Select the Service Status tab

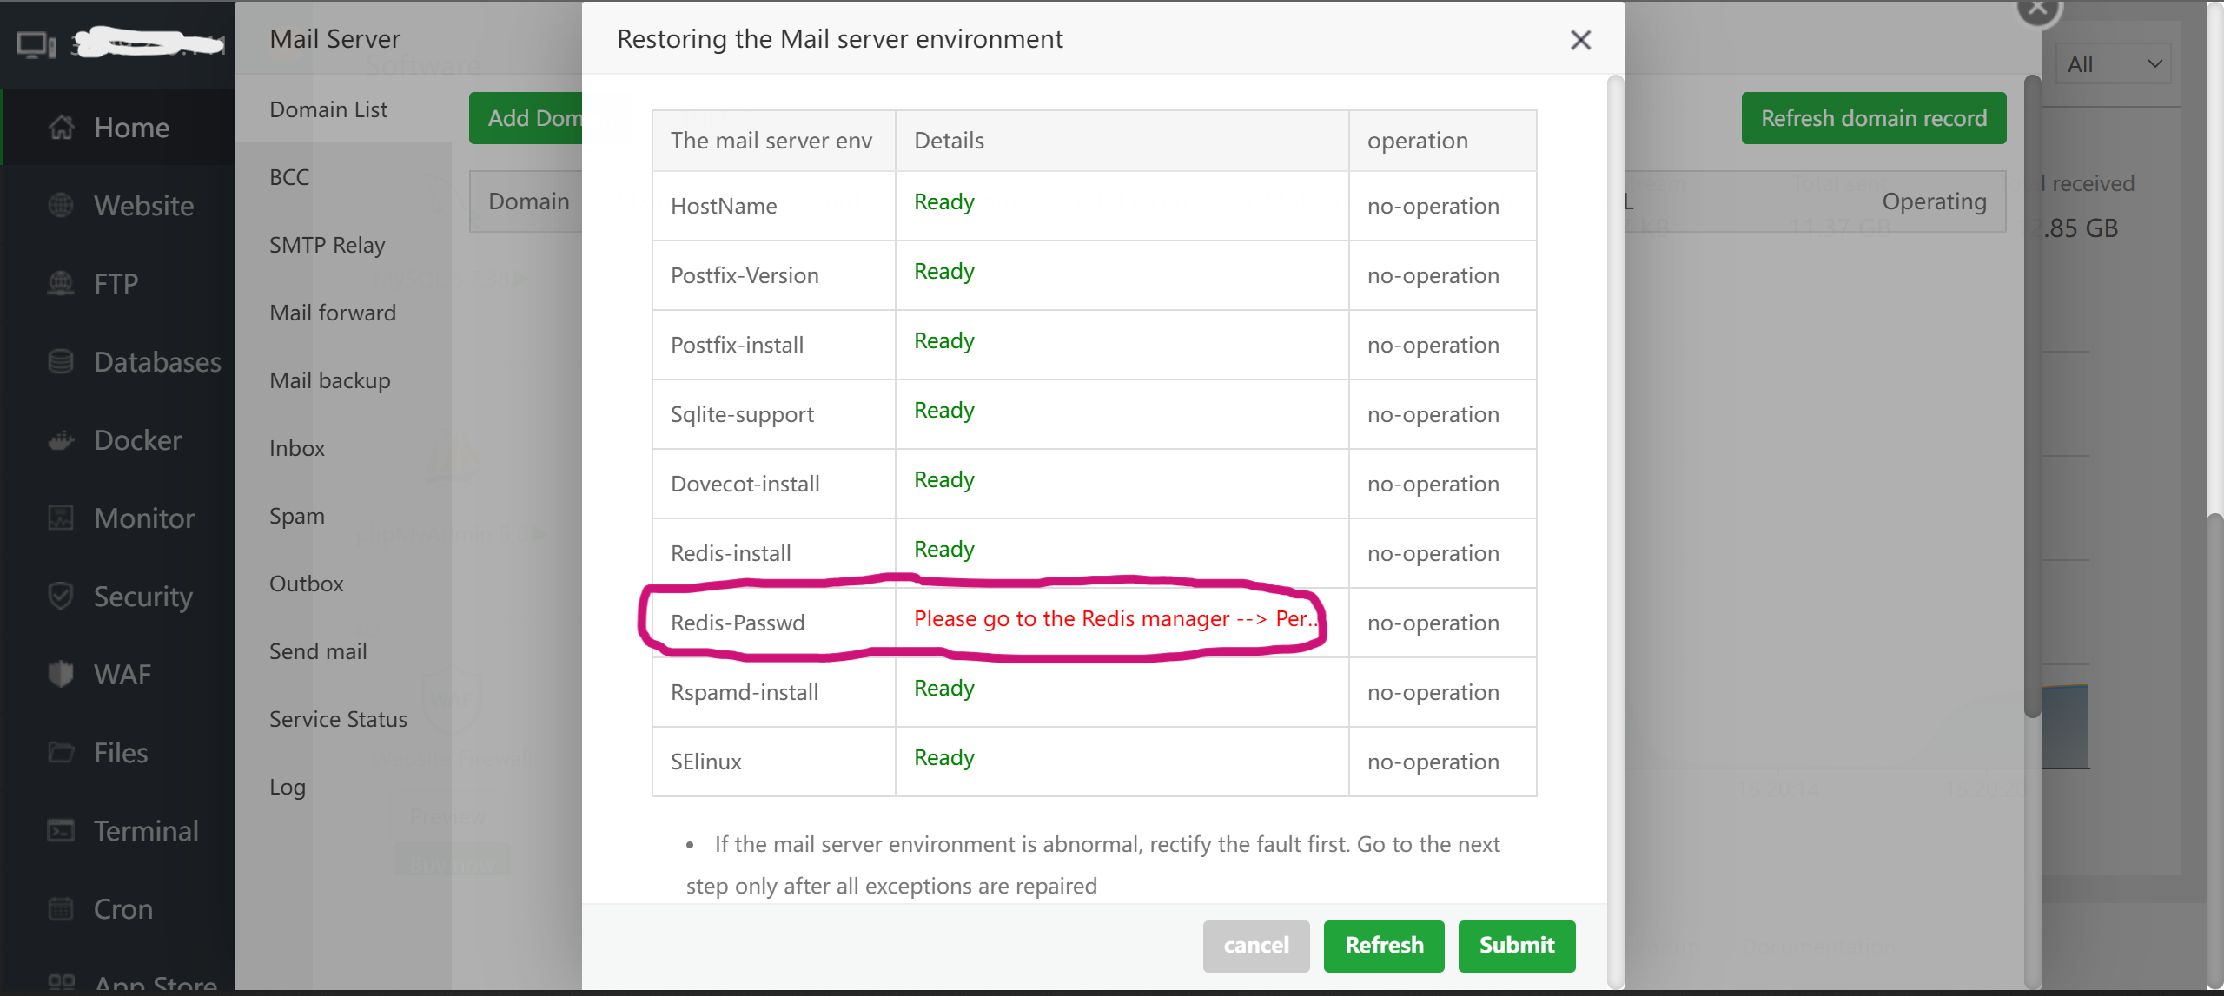pyautogui.click(x=338, y=719)
